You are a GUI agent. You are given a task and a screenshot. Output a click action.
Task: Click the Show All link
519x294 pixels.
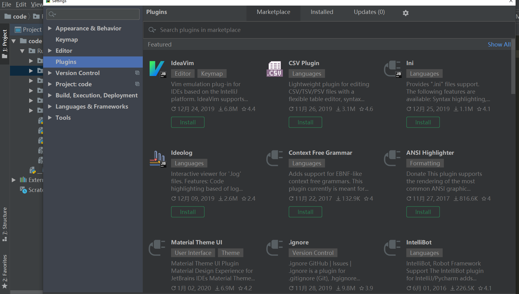(x=499, y=44)
